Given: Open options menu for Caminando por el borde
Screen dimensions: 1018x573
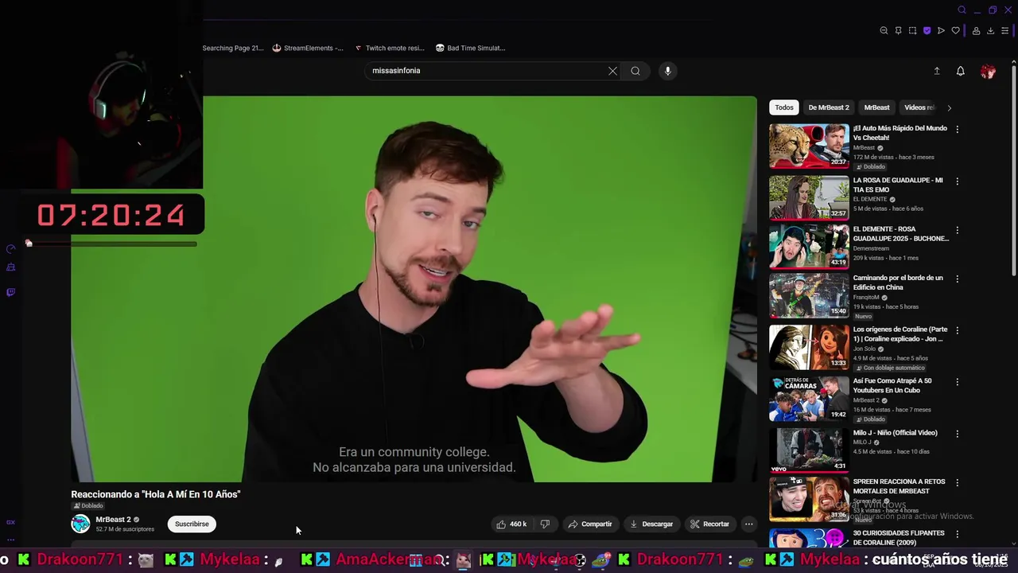Looking at the screenshot, I should click(957, 279).
